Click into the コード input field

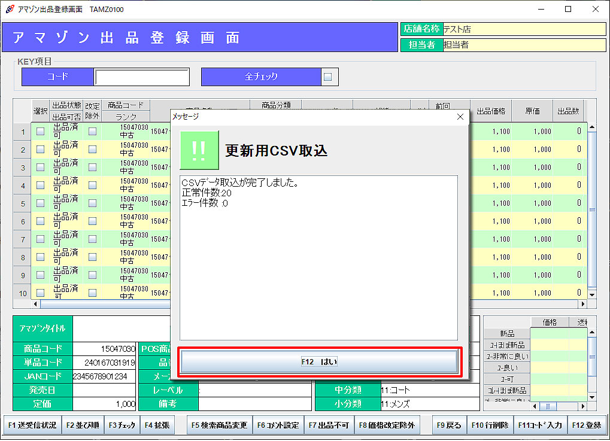142,77
